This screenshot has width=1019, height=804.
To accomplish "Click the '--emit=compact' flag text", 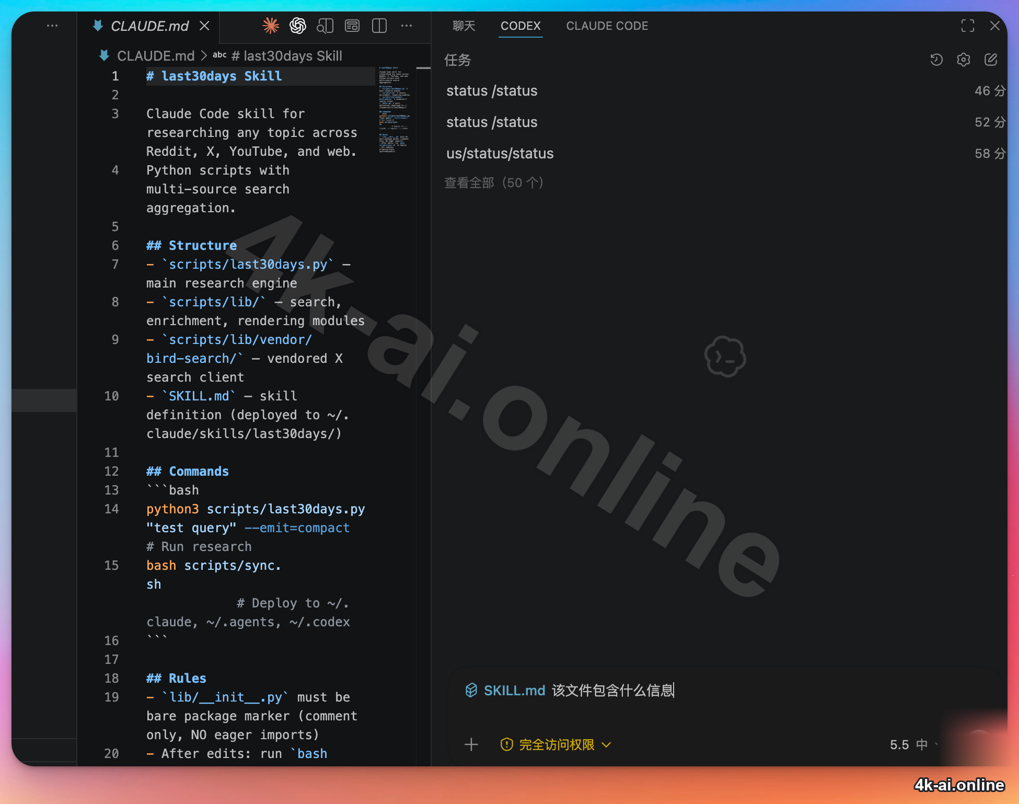I will [297, 528].
